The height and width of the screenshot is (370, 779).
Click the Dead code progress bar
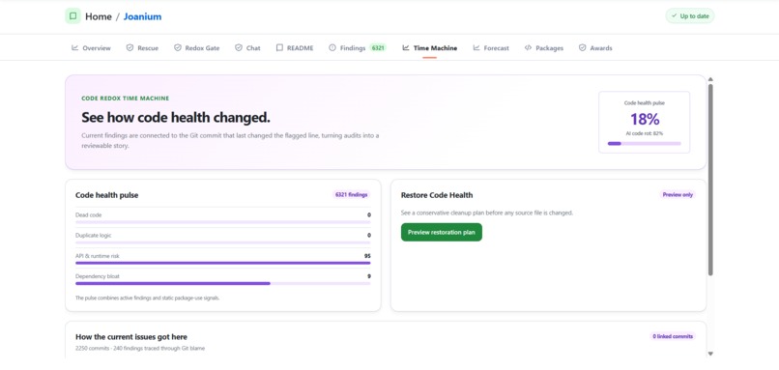point(223,222)
